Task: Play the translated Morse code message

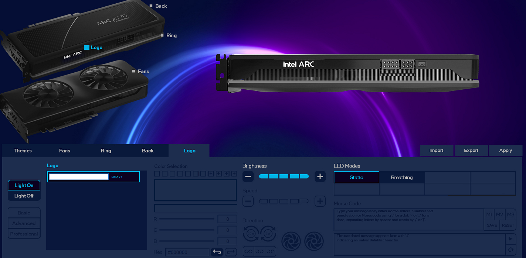Action: 510,239
